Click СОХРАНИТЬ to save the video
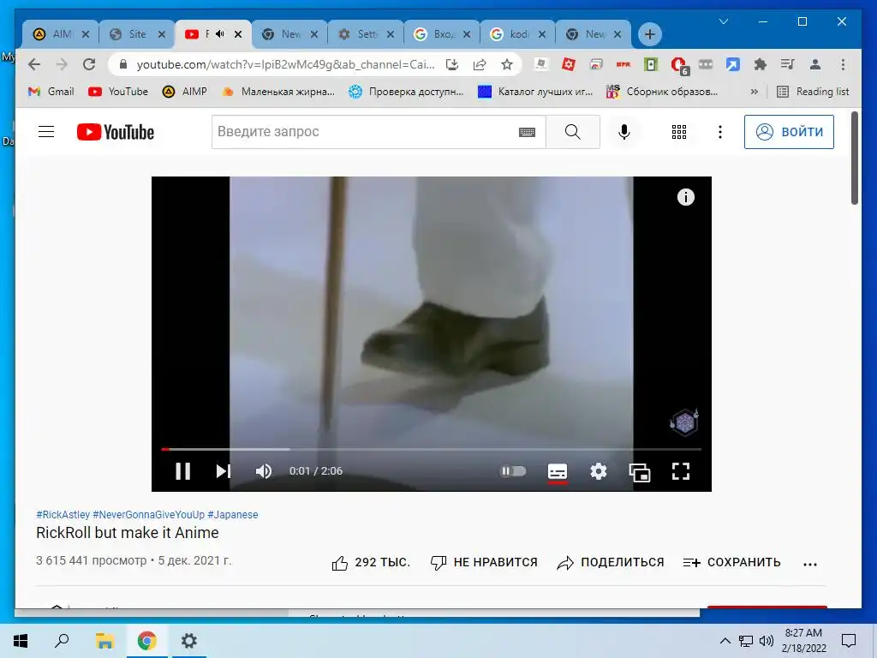The width and height of the screenshot is (877, 658). [731, 563]
